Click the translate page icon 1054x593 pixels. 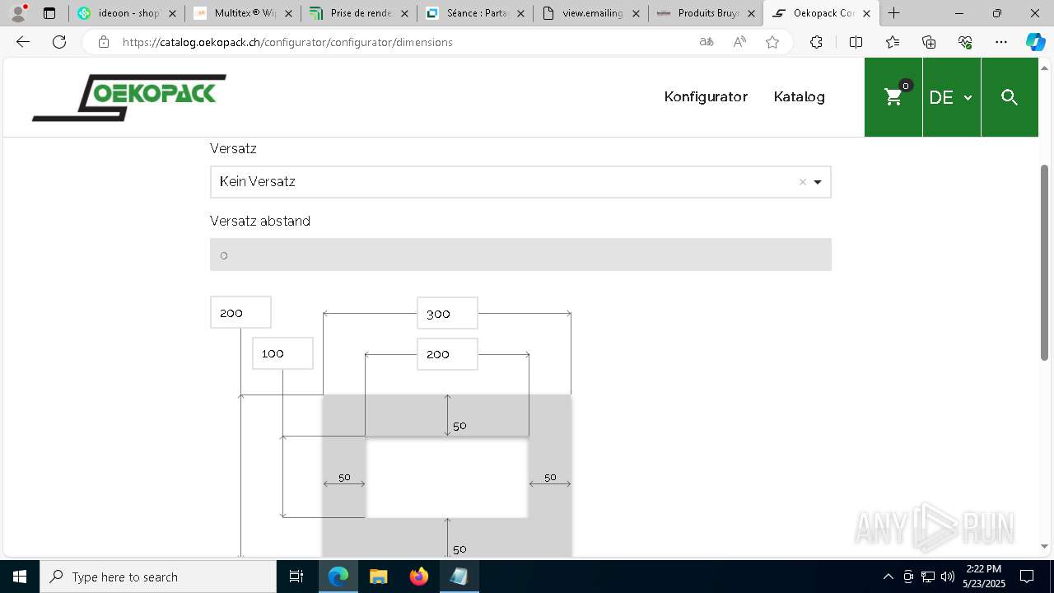(707, 42)
